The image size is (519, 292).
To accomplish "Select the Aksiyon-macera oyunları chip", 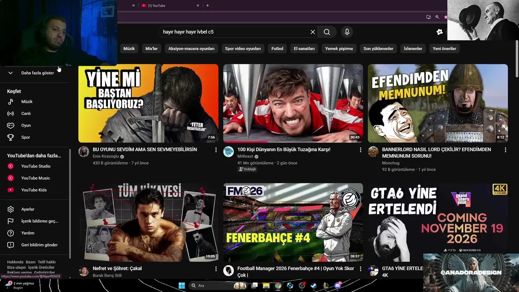I will (x=191, y=49).
